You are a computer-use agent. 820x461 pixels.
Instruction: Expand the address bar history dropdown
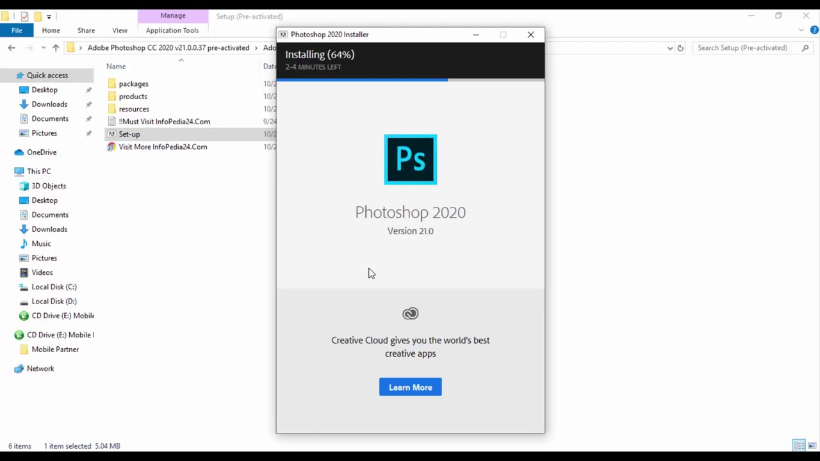pyautogui.click(x=670, y=48)
